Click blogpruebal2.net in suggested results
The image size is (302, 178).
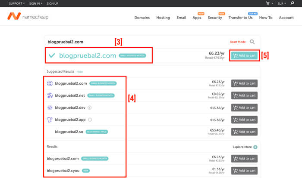coord(70,95)
